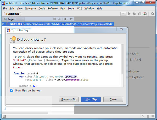Screen dimensions: 157x120
Task: Click untitled1 breadcrumb in navigation bar
Action: [13, 14]
